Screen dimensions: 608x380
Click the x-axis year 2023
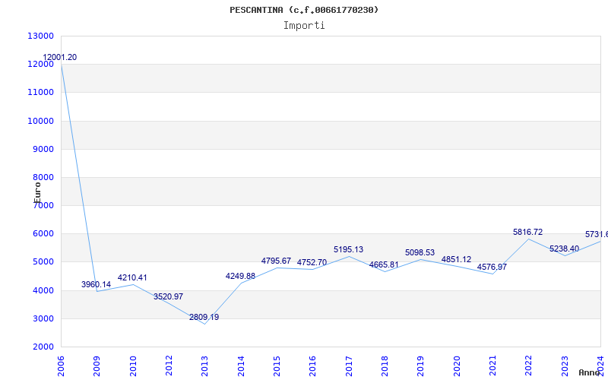[565, 366]
